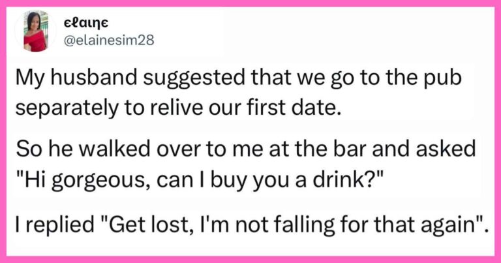
Task: Open the @elainesim28 handle link
Action: pos(109,40)
